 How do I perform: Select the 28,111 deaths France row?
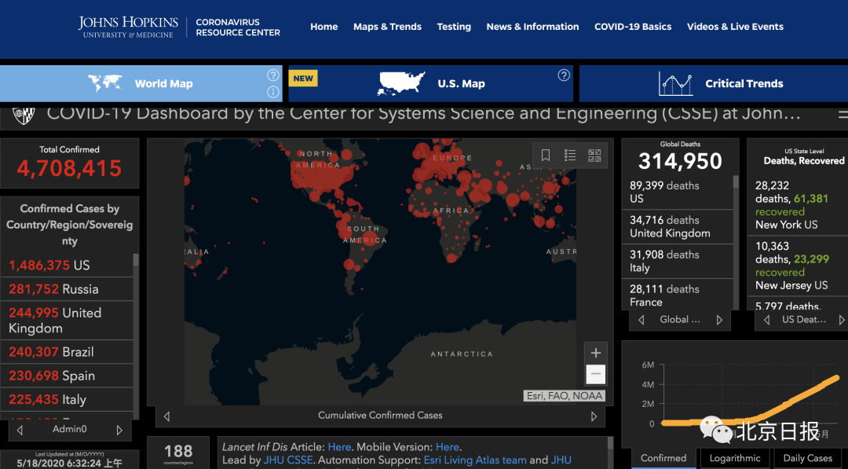[x=677, y=295]
